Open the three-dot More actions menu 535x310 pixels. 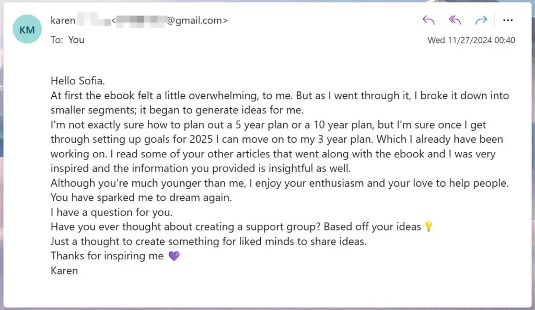point(508,20)
